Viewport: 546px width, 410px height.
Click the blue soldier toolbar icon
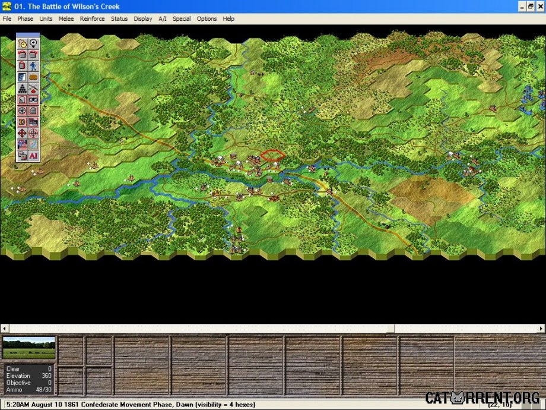[x=33, y=66]
